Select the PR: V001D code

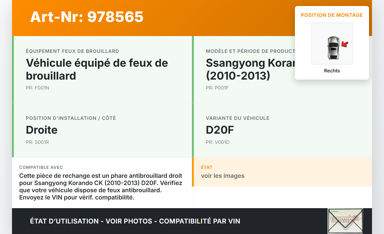217,142
